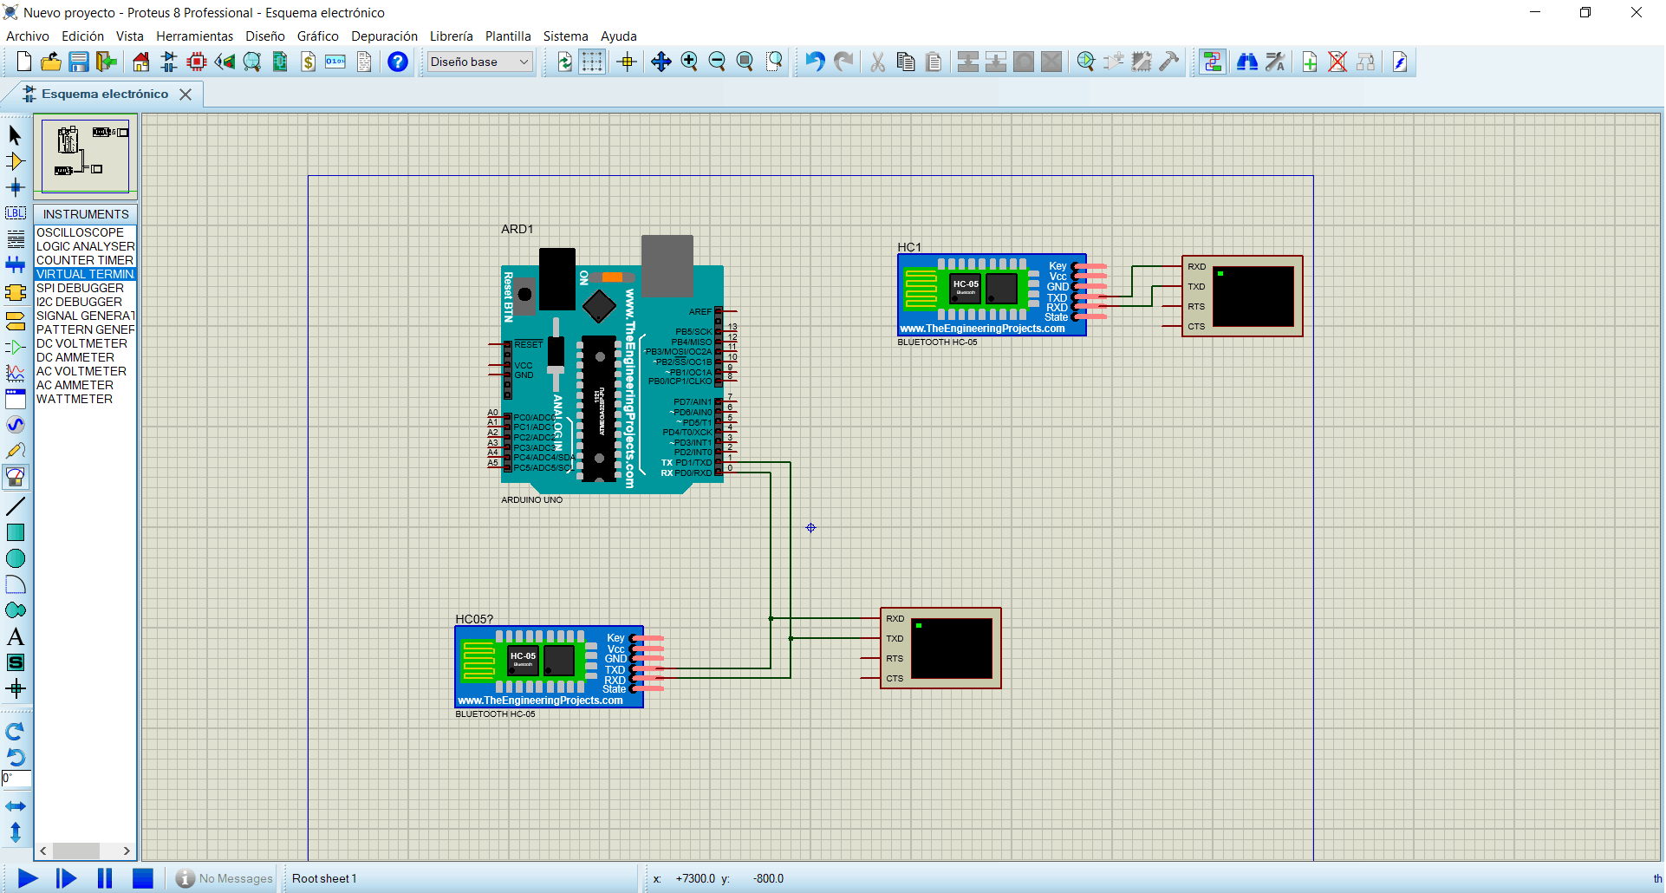The height and width of the screenshot is (893, 1666).
Task: Select the 2D box drawing tool
Action: click(15, 532)
